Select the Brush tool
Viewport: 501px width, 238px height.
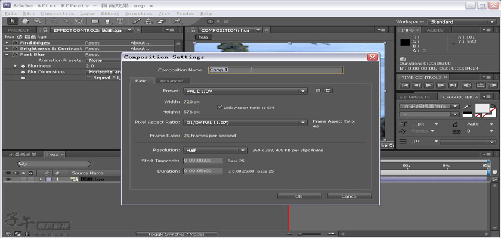click(x=137, y=21)
